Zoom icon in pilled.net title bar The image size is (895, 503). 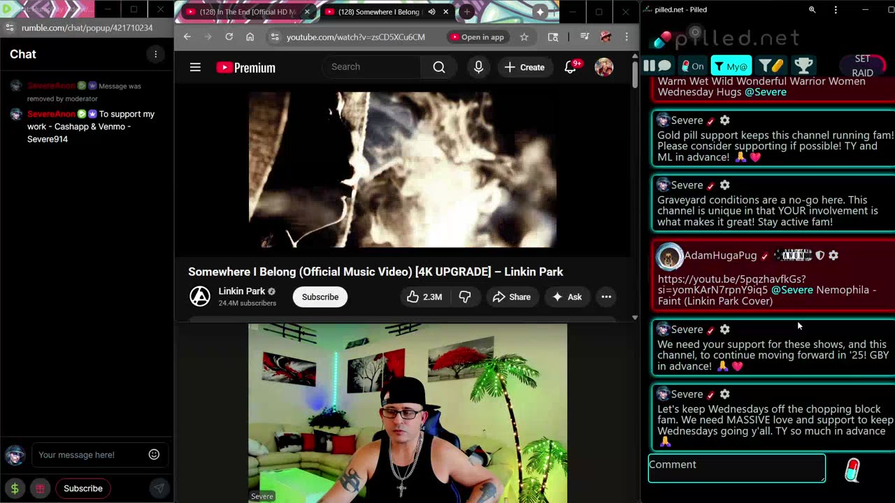812,10
